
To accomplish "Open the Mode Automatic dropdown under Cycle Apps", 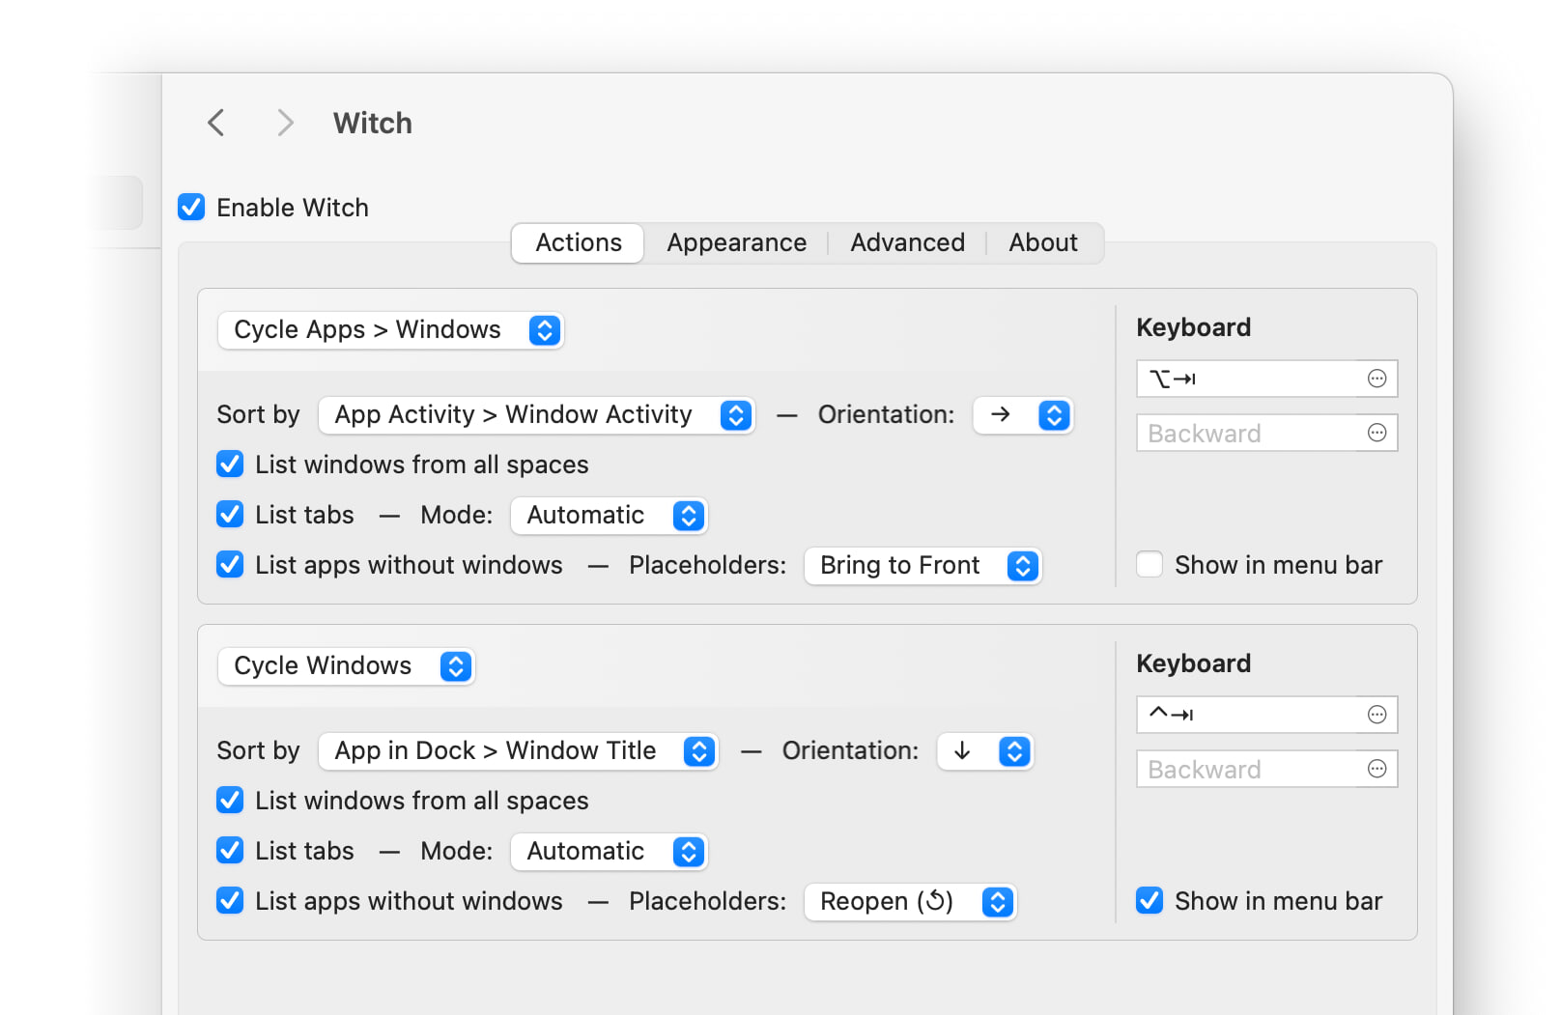I will click(609, 516).
